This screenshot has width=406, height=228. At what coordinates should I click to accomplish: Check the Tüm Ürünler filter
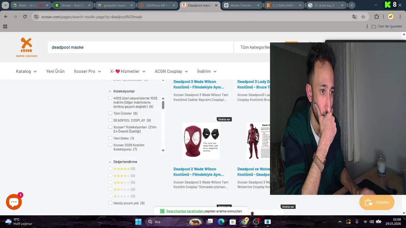(110, 113)
